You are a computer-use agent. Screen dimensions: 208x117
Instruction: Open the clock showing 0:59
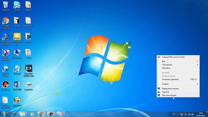pyautogui.click(x=201, y=114)
